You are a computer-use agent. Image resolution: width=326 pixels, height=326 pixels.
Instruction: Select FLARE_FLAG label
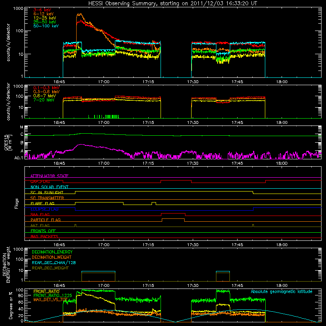[42, 203]
